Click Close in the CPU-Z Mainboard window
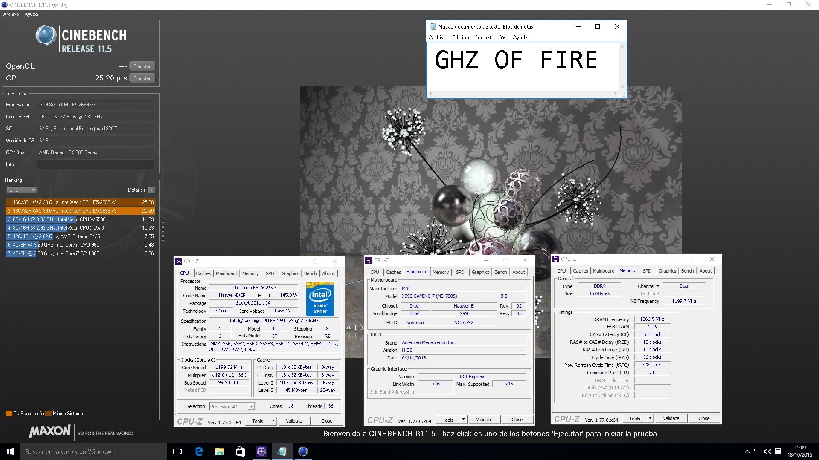Screen dimensions: 819x460 tap(517, 420)
